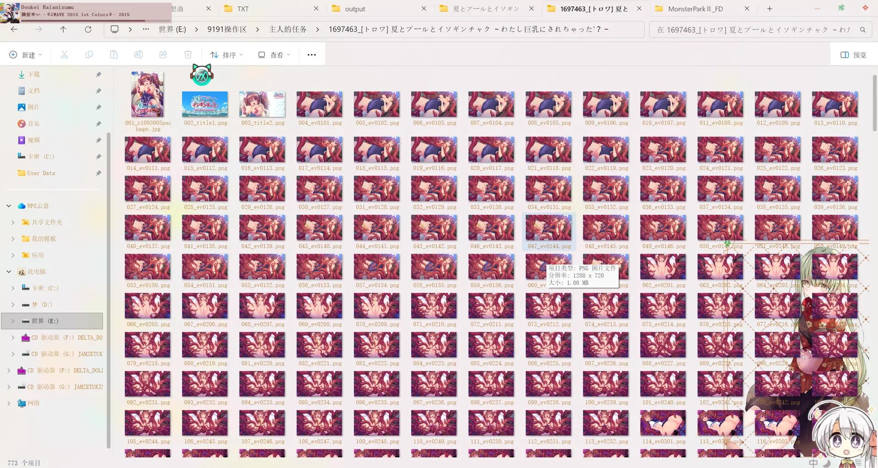The image size is (878, 468).
Task: Open the chevron after 9191操作区 in the address bar
Action: pos(257,29)
